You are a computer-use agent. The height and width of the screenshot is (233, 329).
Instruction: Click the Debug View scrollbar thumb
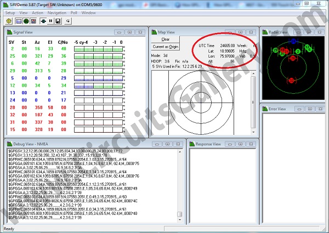(180, 214)
